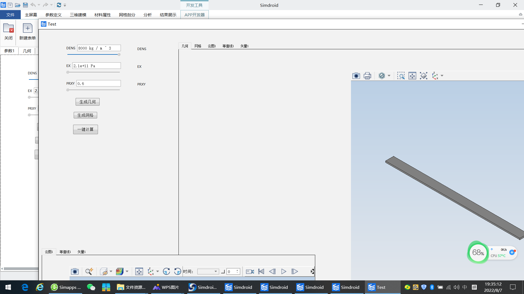The width and height of the screenshot is (524, 294).
Task: Click the box visibility eye icon in bottom toolbar
Action: tap(104, 271)
